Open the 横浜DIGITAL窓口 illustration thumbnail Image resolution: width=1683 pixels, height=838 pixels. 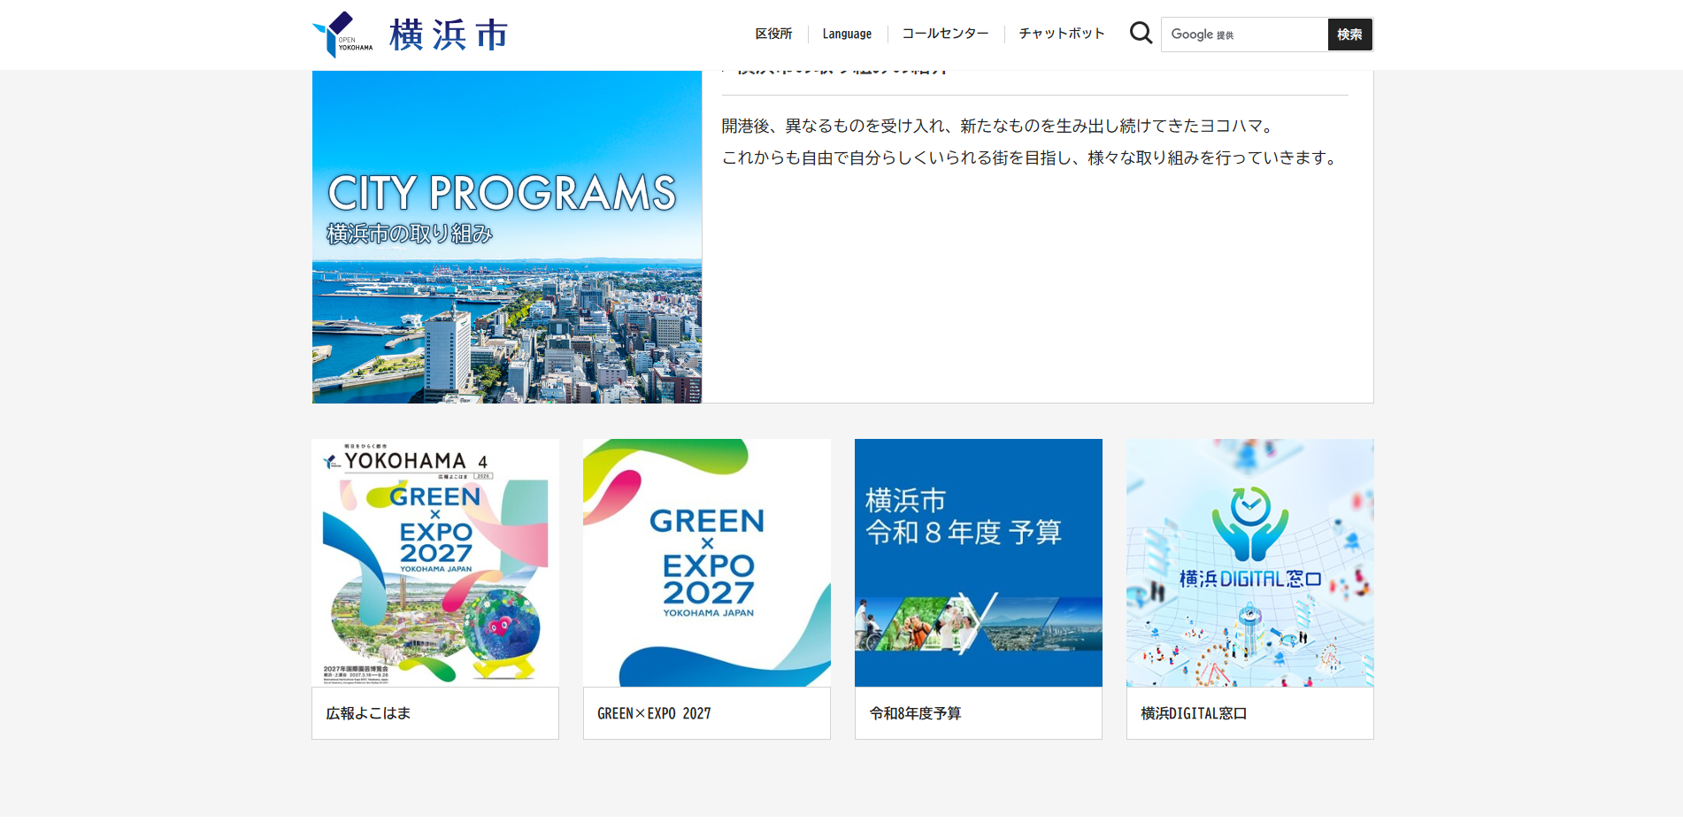point(1250,563)
